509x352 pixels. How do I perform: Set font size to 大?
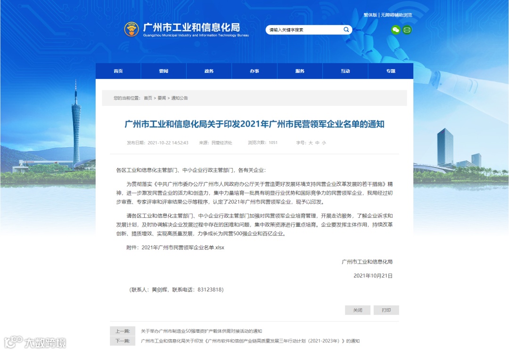[x=311, y=143]
